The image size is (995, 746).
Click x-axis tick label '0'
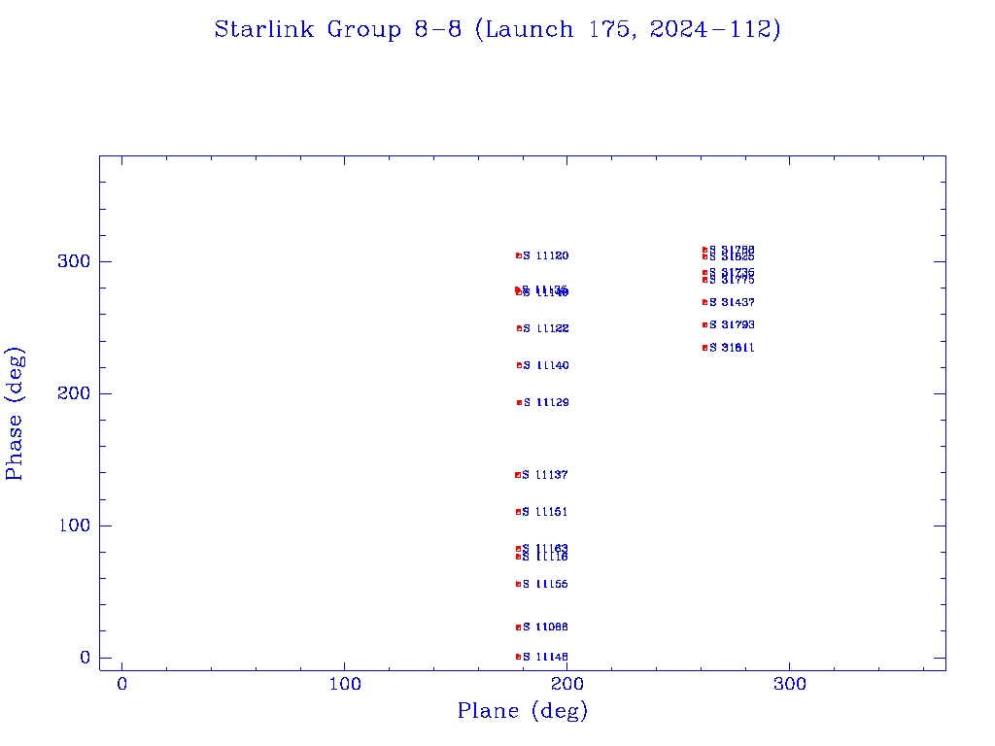[x=121, y=684]
